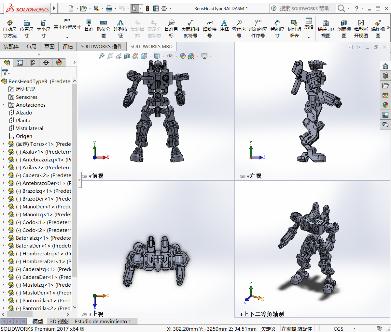Click the Rebuild traffic light icon
This screenshot has width=391, height=332.
[147, 8]
